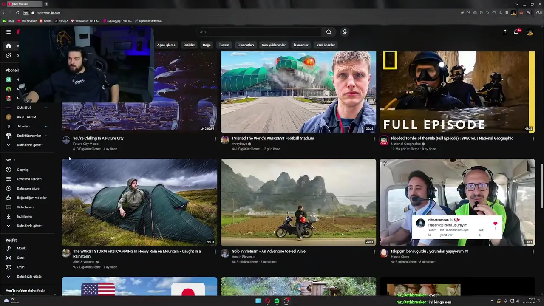
Task: Open Spotify from the taskbar
Action: (x=277, y=301)
